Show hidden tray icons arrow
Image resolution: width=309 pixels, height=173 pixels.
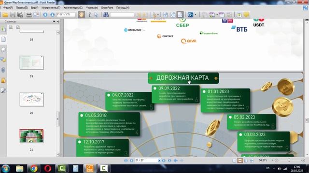coord(274,169)
